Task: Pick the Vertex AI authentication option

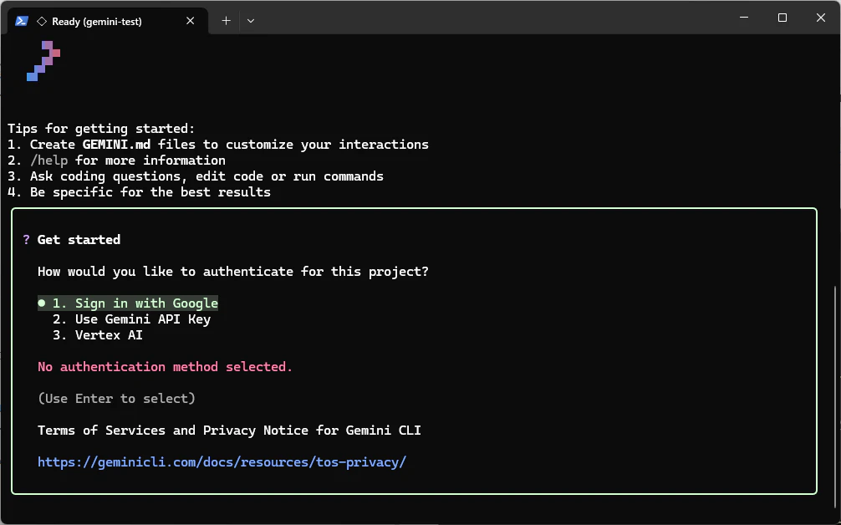Action: tap(98, 335)
